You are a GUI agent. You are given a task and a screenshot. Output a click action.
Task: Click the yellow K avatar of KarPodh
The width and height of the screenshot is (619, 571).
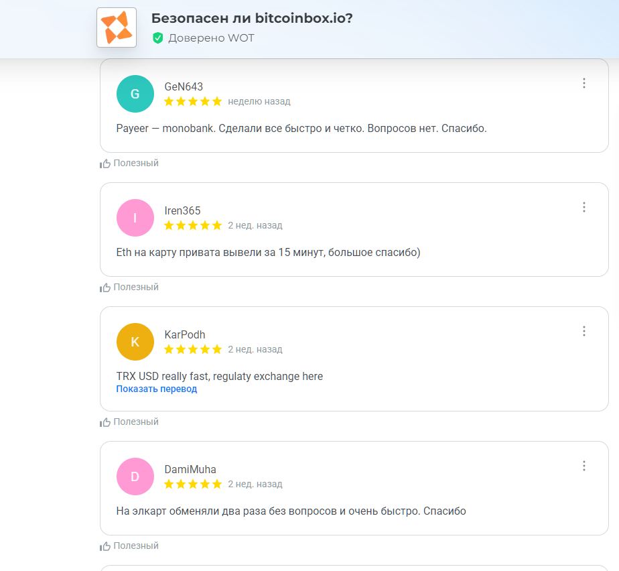pos(135,342)
